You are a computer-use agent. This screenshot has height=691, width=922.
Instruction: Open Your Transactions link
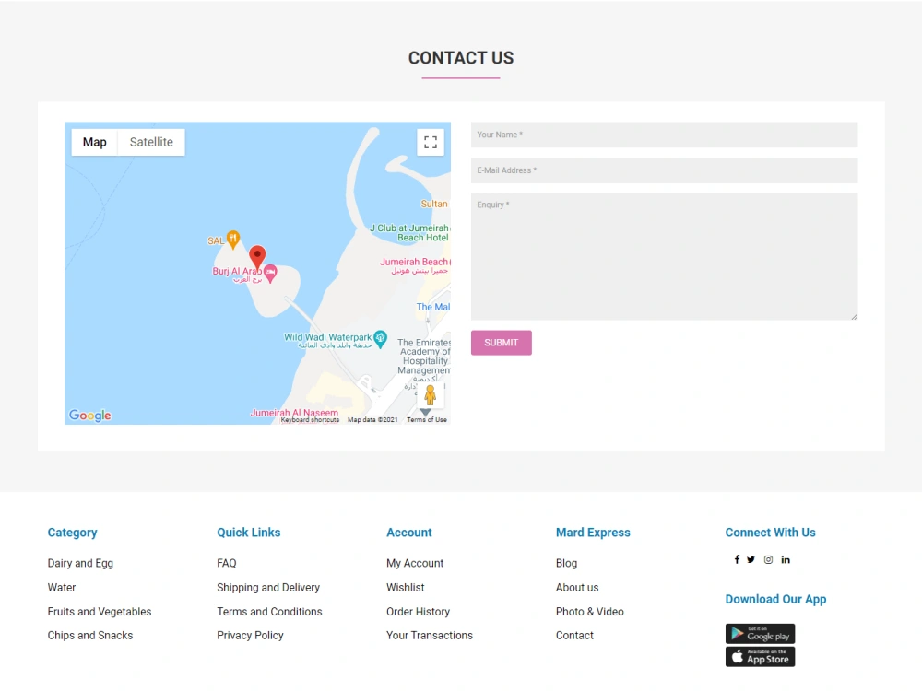click(x=430, y=635)
